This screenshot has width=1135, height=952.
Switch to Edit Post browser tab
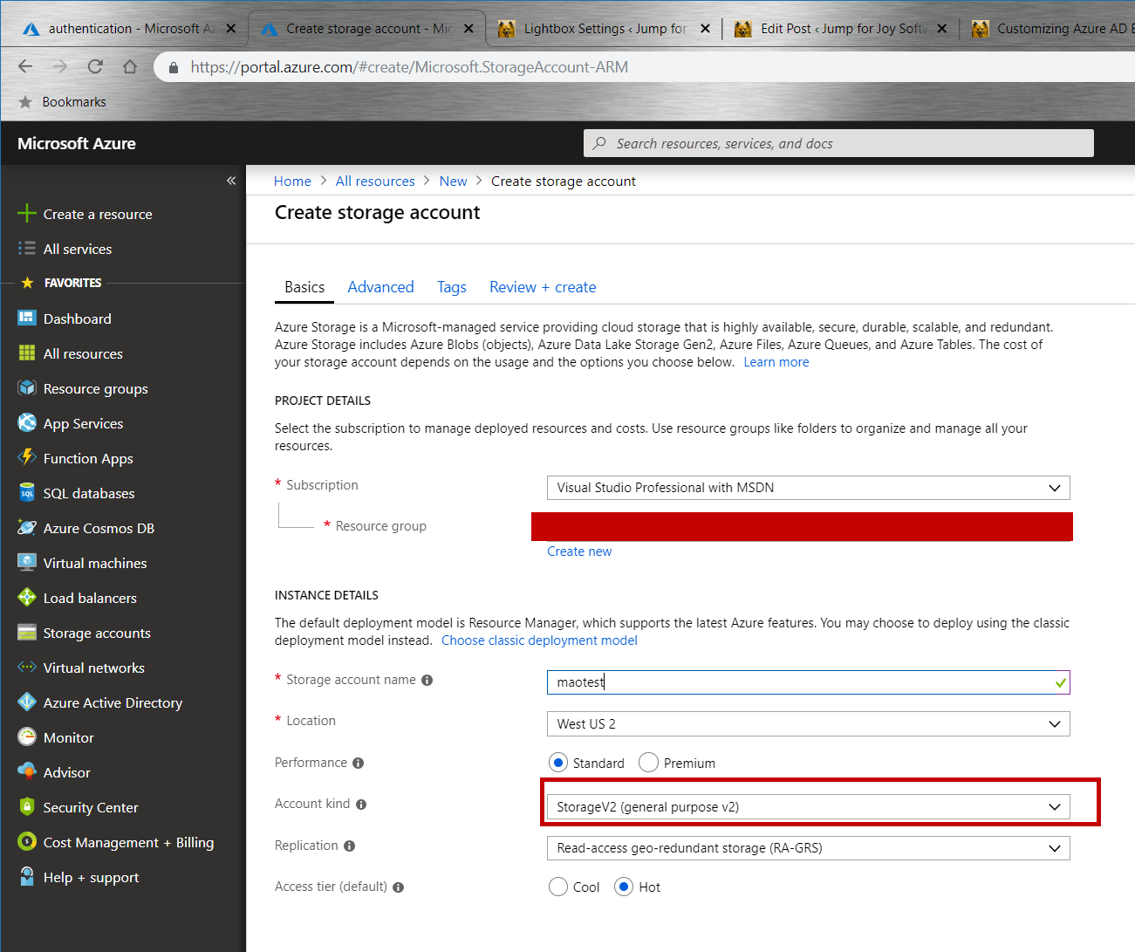tap(839, 28)
